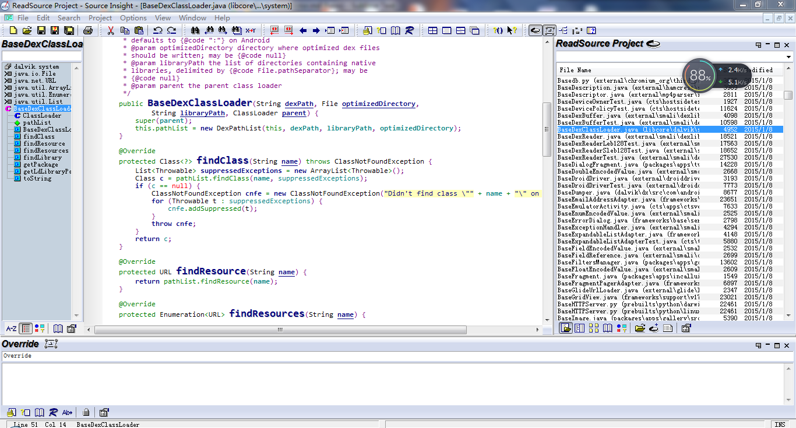
Task: Create a new file with the toolbar icon
Action: coord(13,30)
